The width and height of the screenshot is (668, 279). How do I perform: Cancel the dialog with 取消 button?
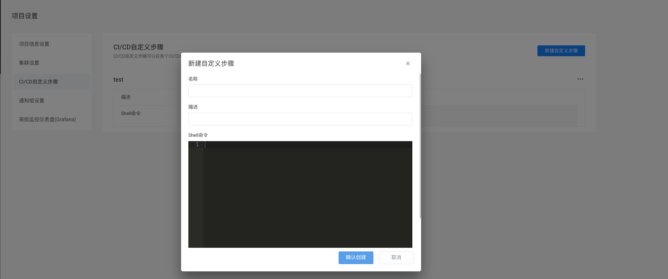pyautogui.click(x=396, y=258)
